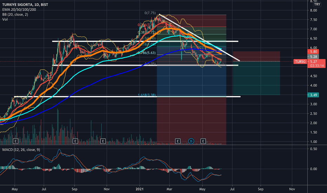Open the blue dividend D marker
Screen dimensions: 327x193
coord(191,141)
